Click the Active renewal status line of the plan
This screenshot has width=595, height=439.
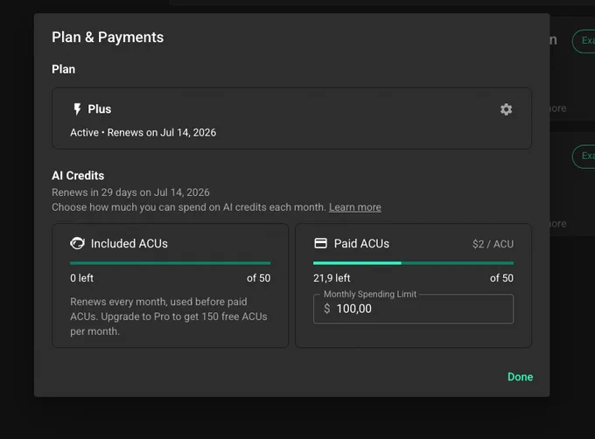coord(143,133)
